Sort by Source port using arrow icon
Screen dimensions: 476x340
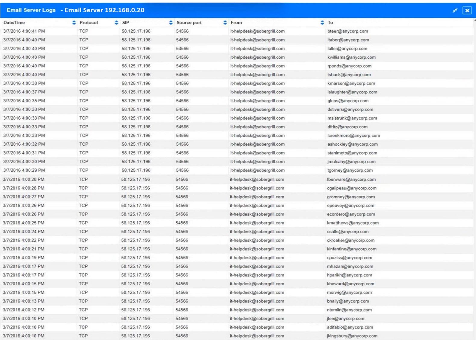(225, 23)
